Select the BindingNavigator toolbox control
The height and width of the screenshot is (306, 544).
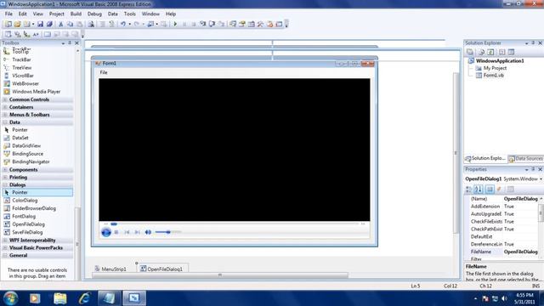(31, 161)
